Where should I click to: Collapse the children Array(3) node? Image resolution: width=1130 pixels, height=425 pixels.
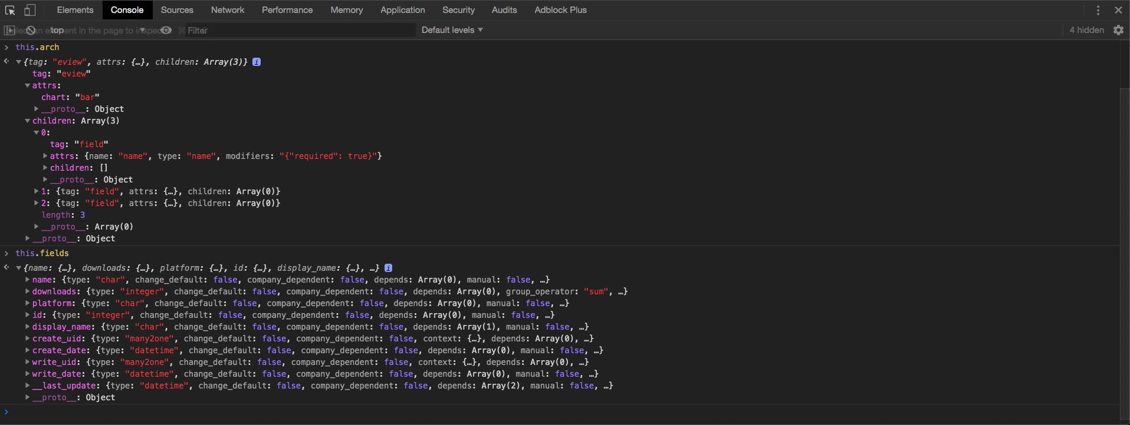click(28, 121)
